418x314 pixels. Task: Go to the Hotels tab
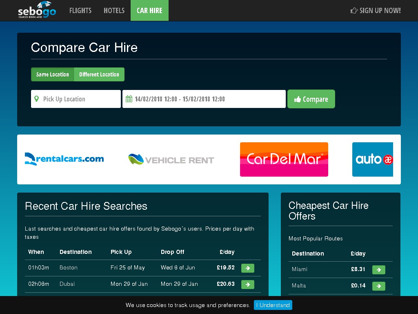[114, 11]
